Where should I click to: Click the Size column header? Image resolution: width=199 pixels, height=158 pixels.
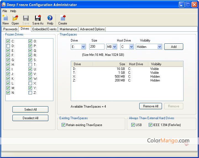(110, 64)
